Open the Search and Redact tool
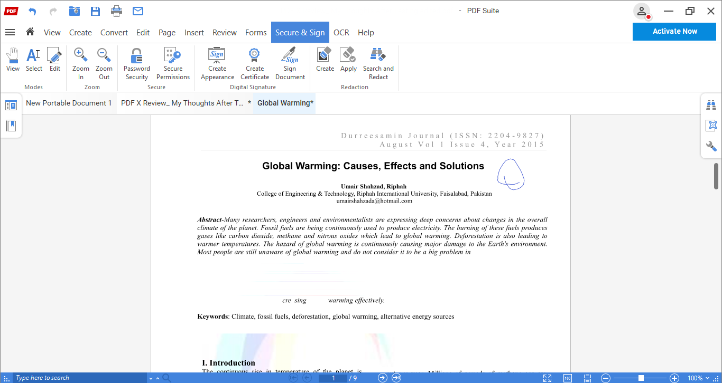The image size is (722, 383). click(x=378, y=62)
